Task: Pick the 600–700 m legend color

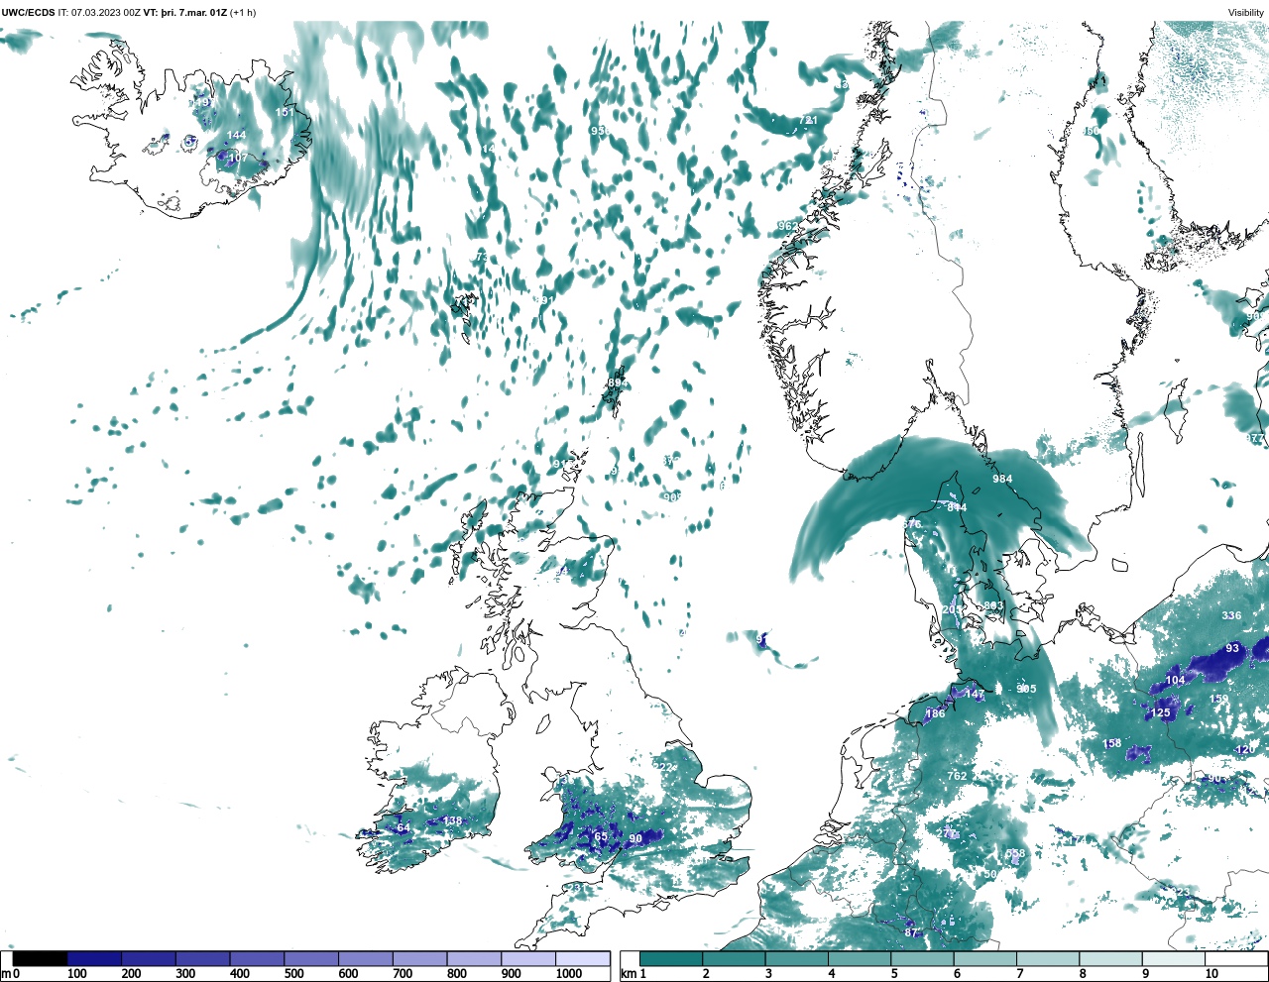Action: pos(366,959)
